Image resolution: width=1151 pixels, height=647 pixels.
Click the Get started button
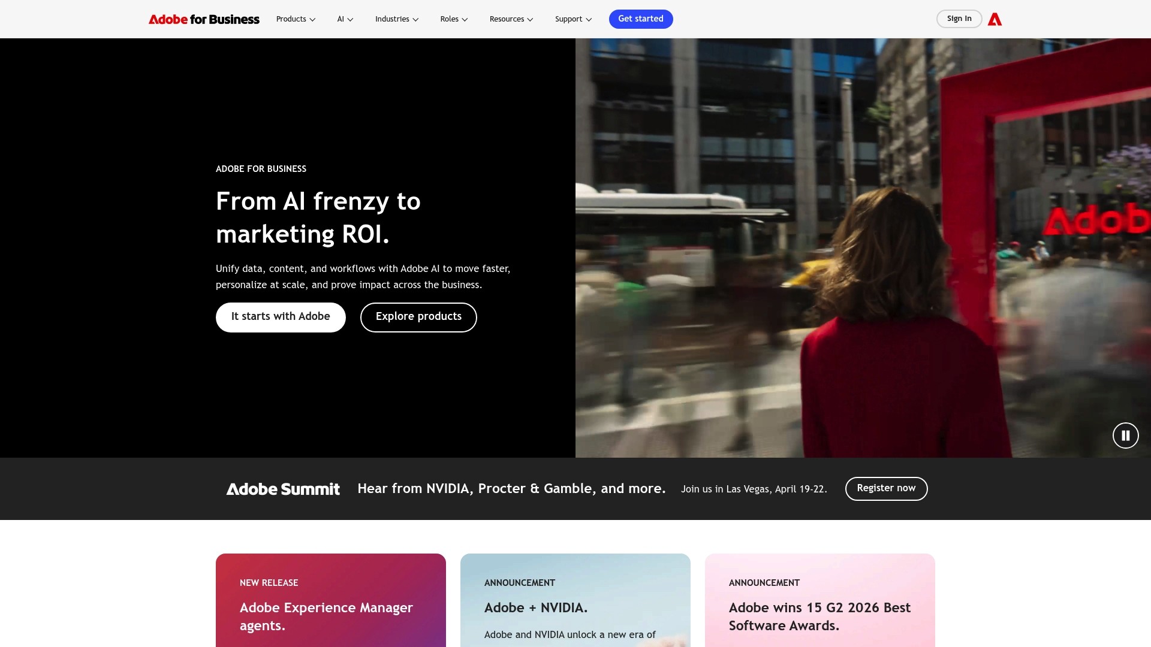(x=641, y=19)
